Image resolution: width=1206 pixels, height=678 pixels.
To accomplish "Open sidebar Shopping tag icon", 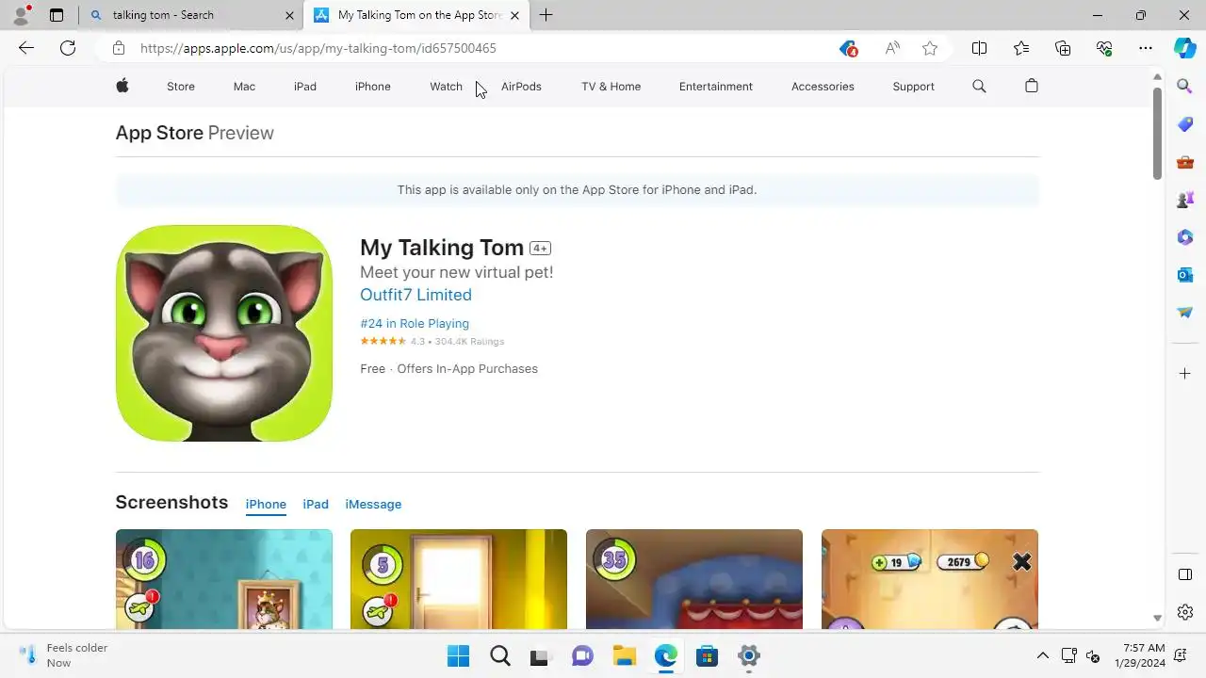I will pos(1185,124).
